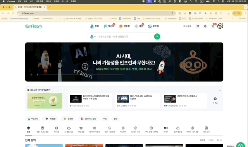Click the 무료 filter chip
The image size is (248, 147).
[x=105, y=119]
